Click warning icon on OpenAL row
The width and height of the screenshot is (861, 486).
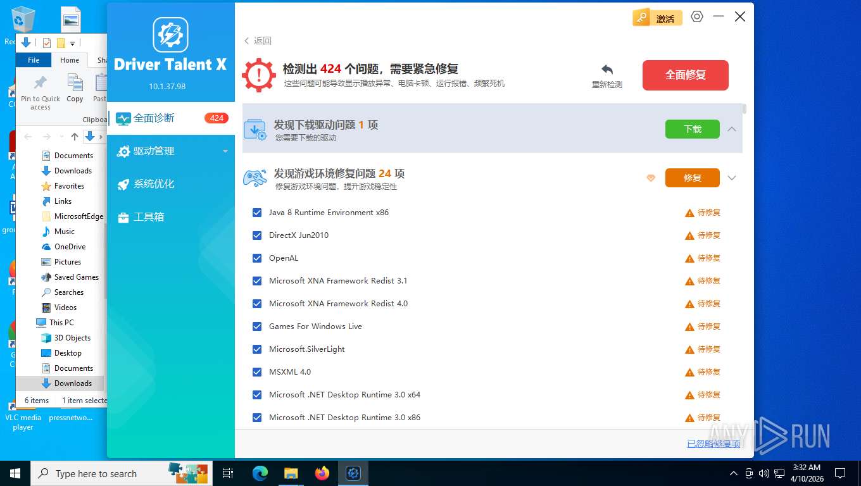(690, 258)
